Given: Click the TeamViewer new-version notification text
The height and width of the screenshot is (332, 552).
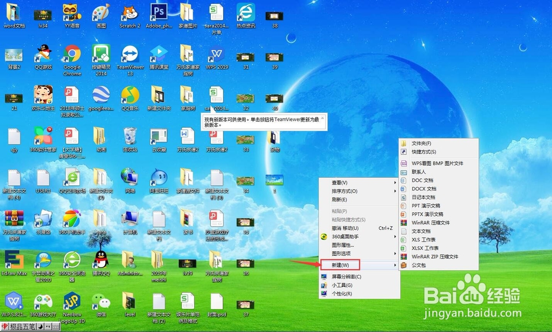Looking at the screenshot, I should coord(262,122).
